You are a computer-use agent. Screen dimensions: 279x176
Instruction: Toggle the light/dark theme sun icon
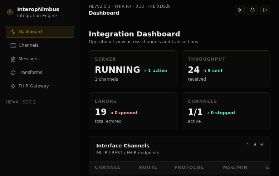240,10
